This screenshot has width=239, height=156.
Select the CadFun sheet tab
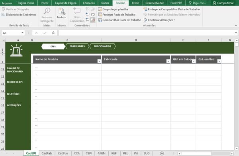[x=63, y=153]
